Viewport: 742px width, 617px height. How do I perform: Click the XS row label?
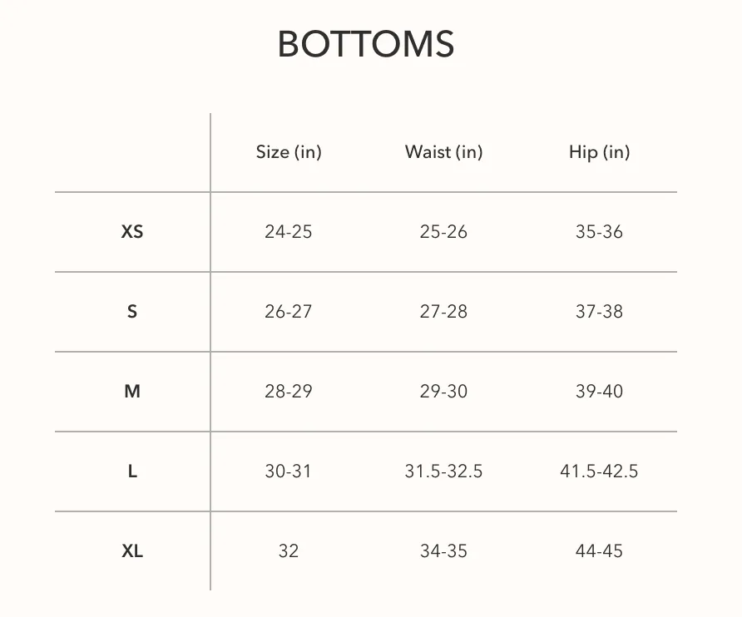[x=132, y=232]
